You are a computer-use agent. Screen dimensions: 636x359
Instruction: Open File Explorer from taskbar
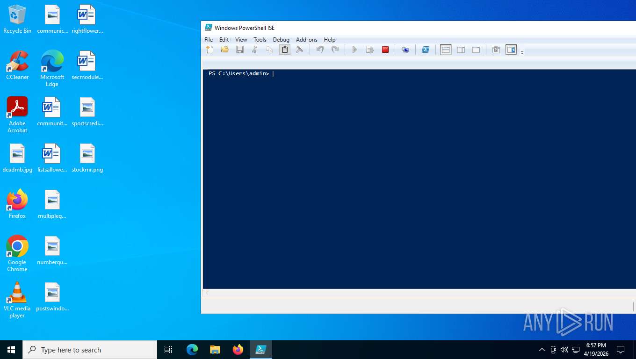(x=215, y=350)
